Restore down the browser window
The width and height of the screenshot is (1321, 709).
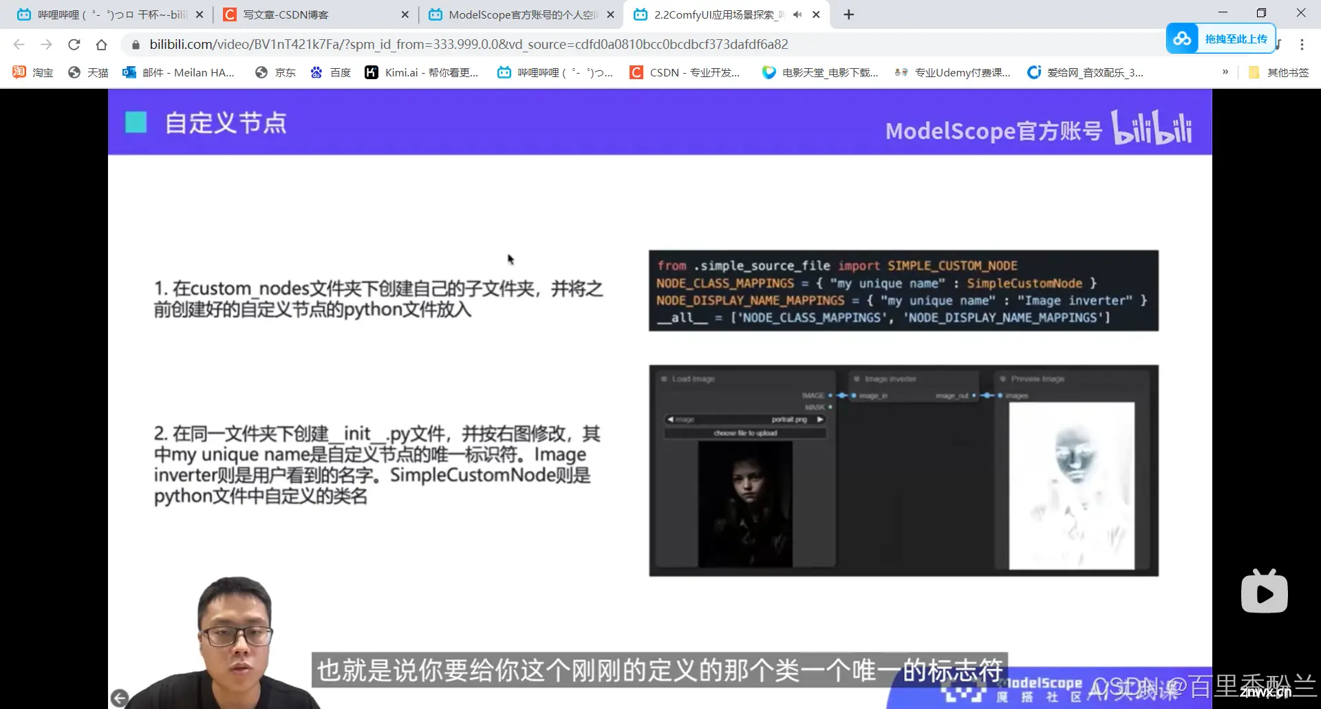(1261, 12)
